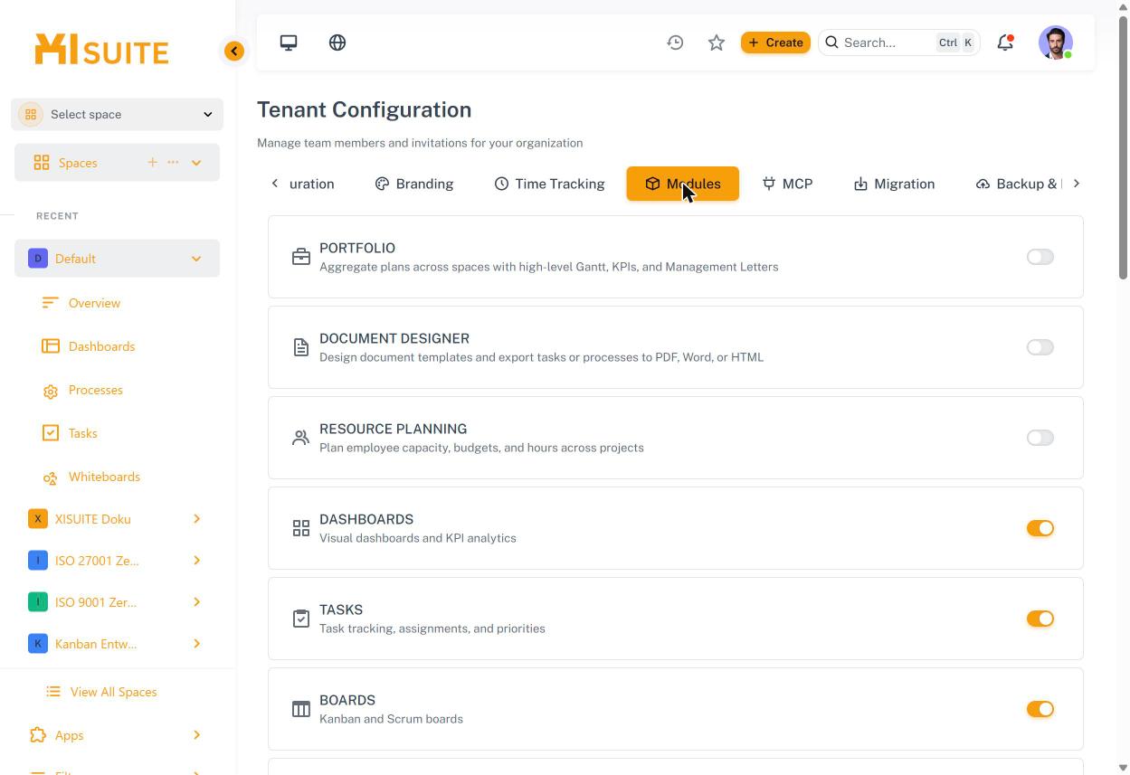Click the Resource Planning people icon

[301, 438]
